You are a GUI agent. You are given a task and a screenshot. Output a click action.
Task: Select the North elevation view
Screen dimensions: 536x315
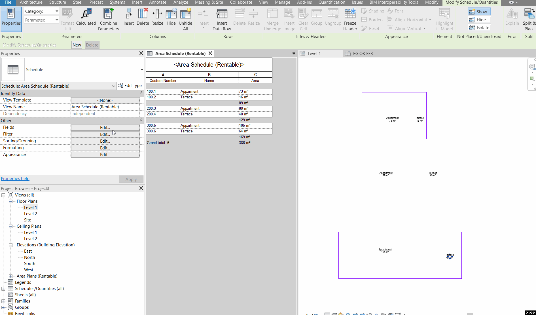29,257
